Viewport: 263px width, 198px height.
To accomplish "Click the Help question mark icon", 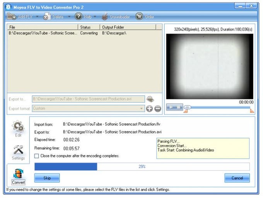I will click(x=79, y=16).
